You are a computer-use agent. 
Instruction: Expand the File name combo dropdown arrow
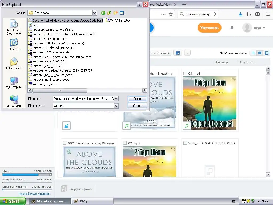point(116,99)
